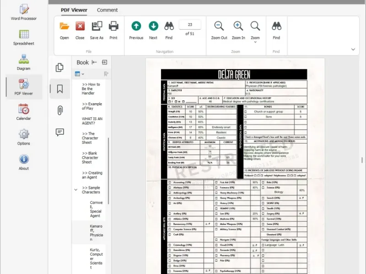Click the Language: Latin checkbox

click(263, 245)
